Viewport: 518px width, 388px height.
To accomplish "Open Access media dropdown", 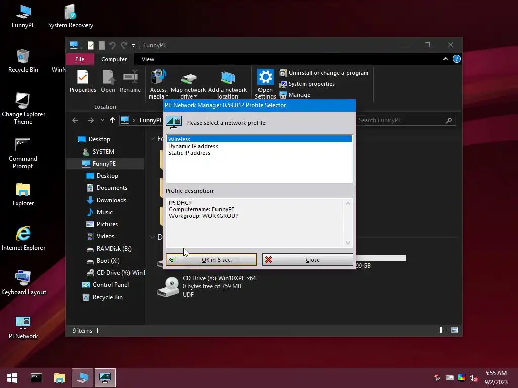I will pos(158,84).
